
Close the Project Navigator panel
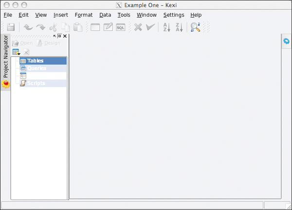(65, 36)
